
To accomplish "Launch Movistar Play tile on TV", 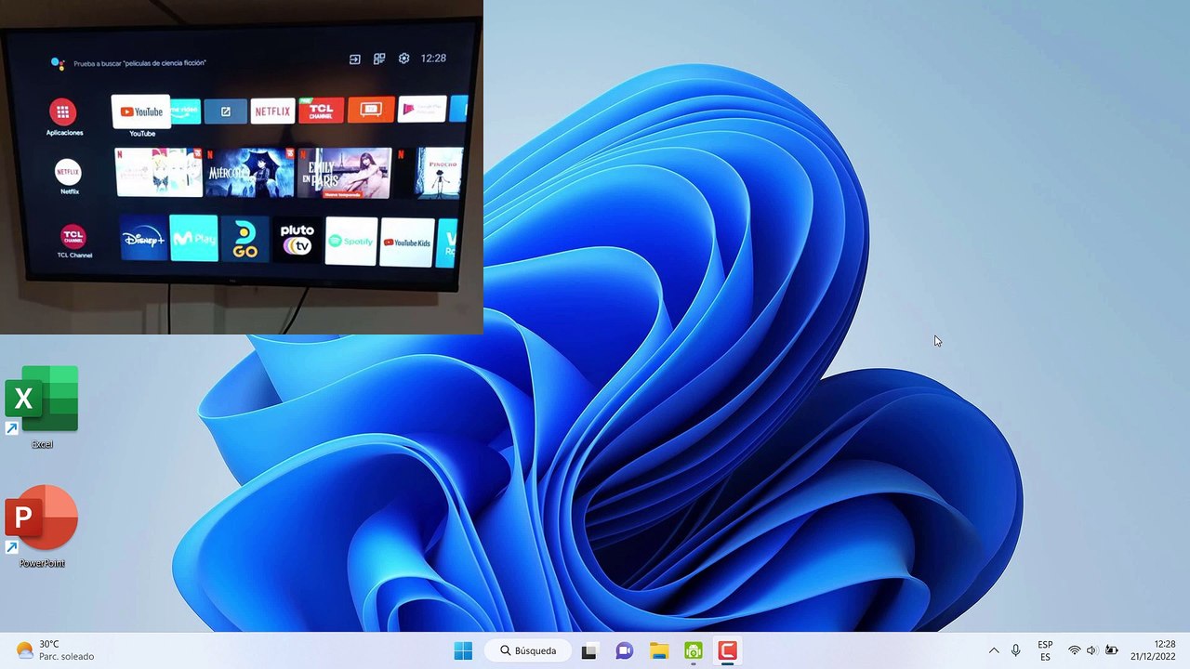I will 193,239.
